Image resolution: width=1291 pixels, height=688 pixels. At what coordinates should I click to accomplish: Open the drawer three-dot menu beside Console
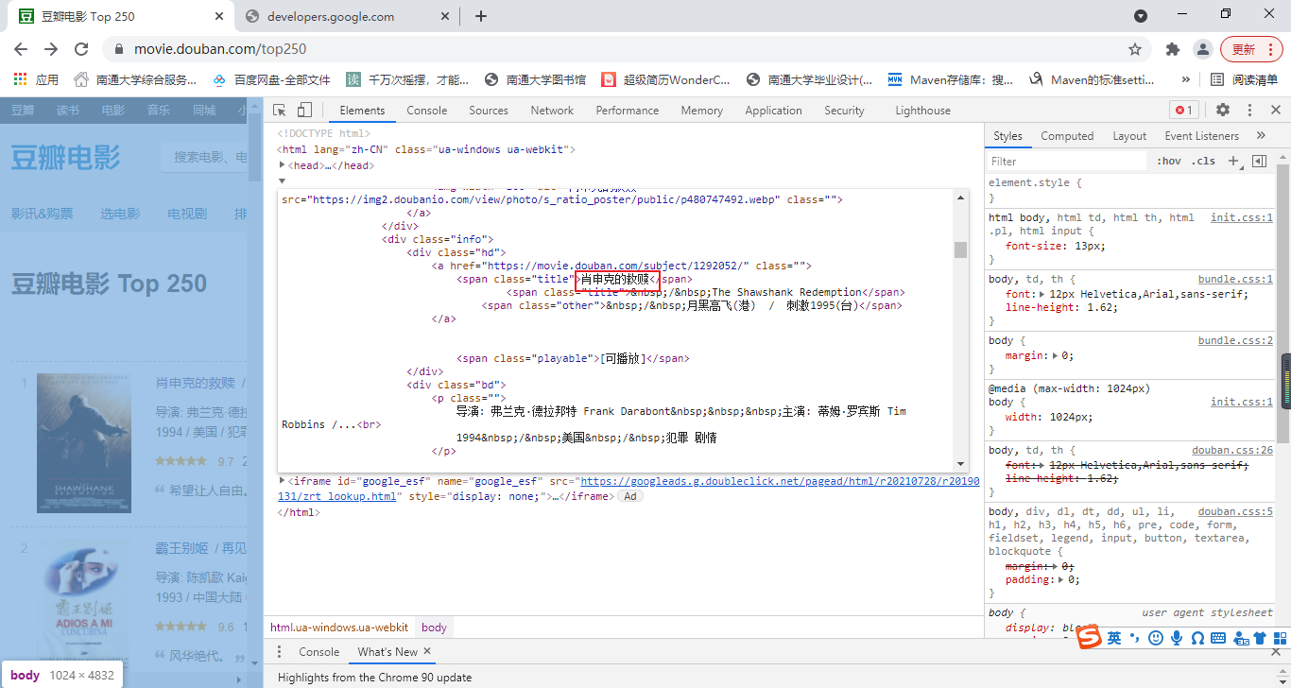tap(279, 652)
